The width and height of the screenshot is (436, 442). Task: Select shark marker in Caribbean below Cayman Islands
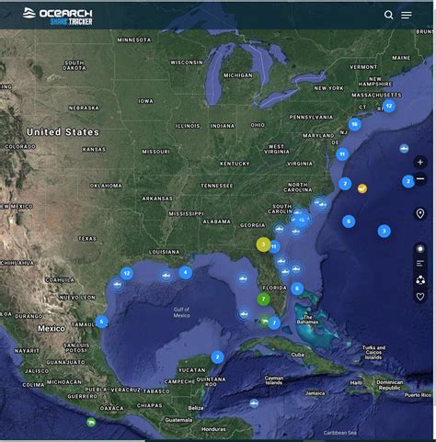(254, 403)
